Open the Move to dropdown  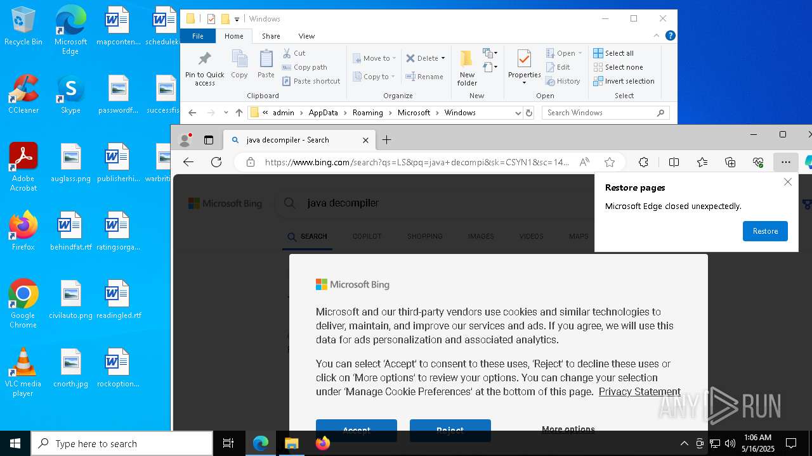374,58
